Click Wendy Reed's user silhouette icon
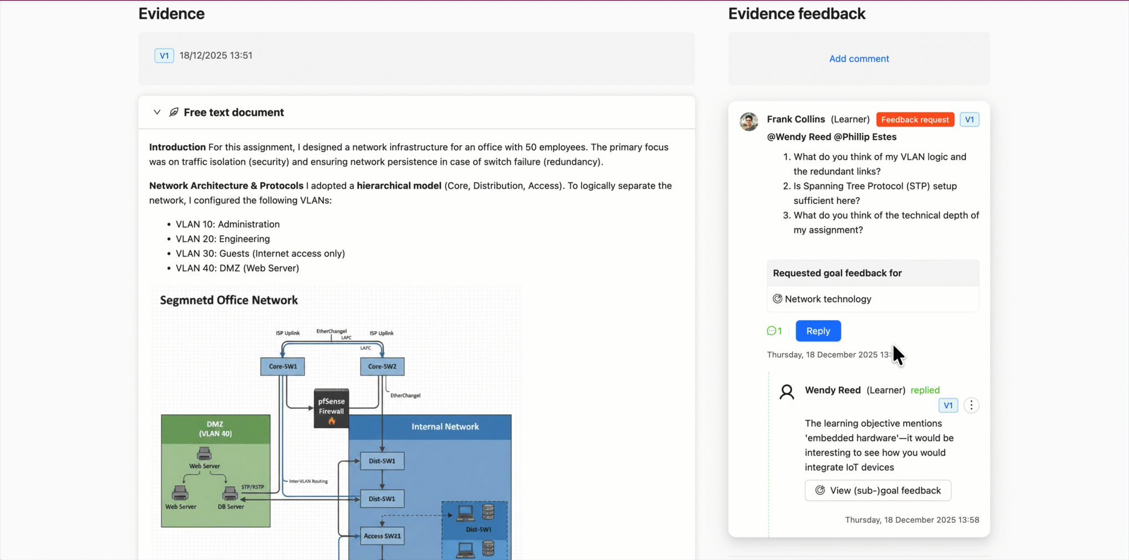This screenshot has width=1129, height=560. point(787,392)
